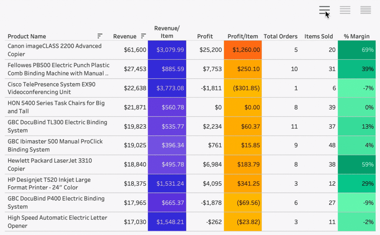Click the $183.79 profit per item cell

tap(243, 165)
